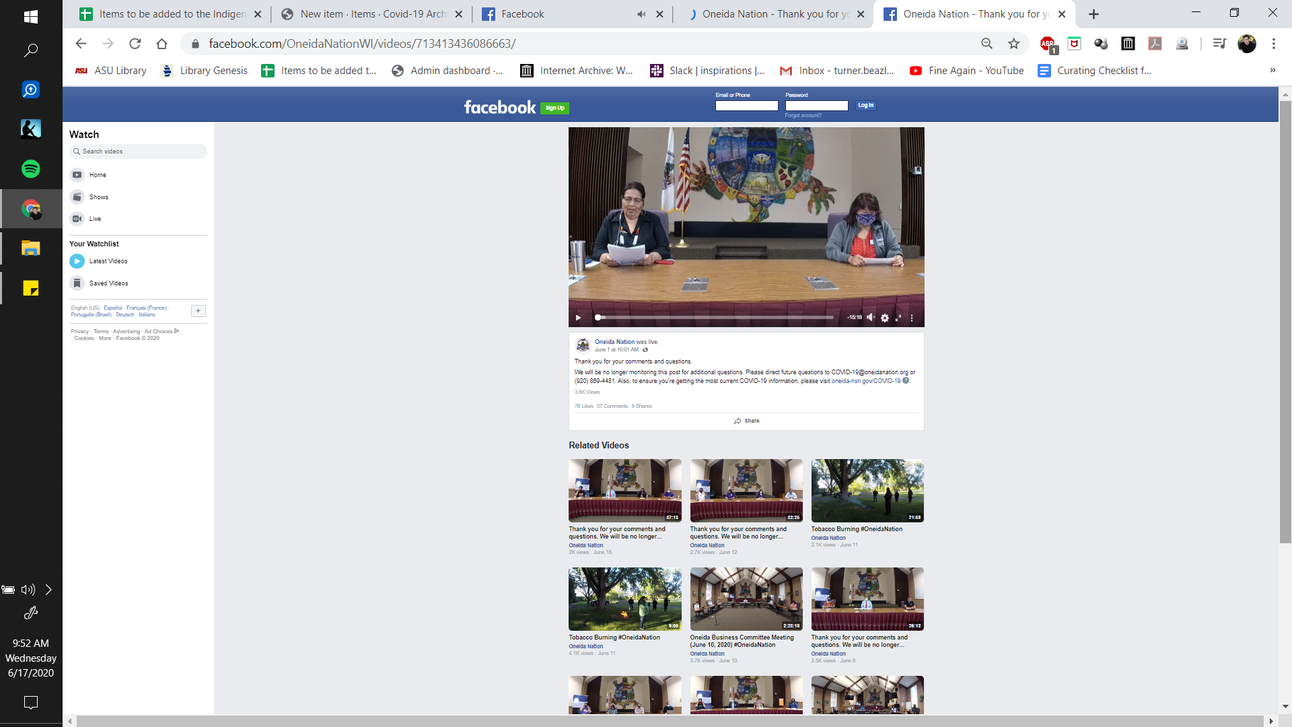Open video quality settings gear
1292x727 pixels.
(x=885, y=318)
